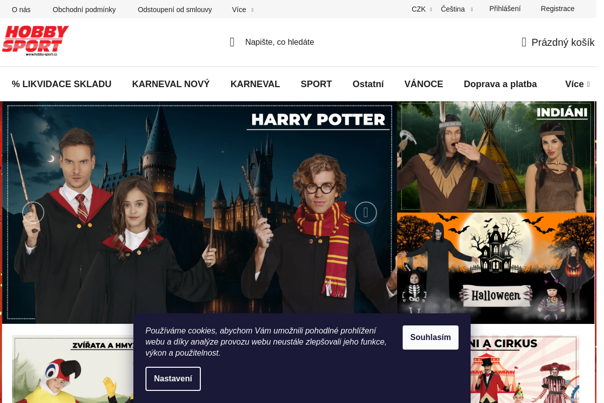Focus the search field Napište, co hledáte

tap(279, 42)
